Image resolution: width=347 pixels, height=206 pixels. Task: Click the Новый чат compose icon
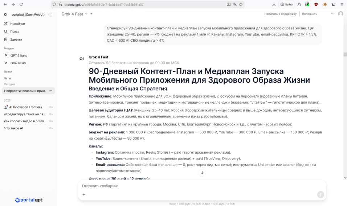click(6, 24)
